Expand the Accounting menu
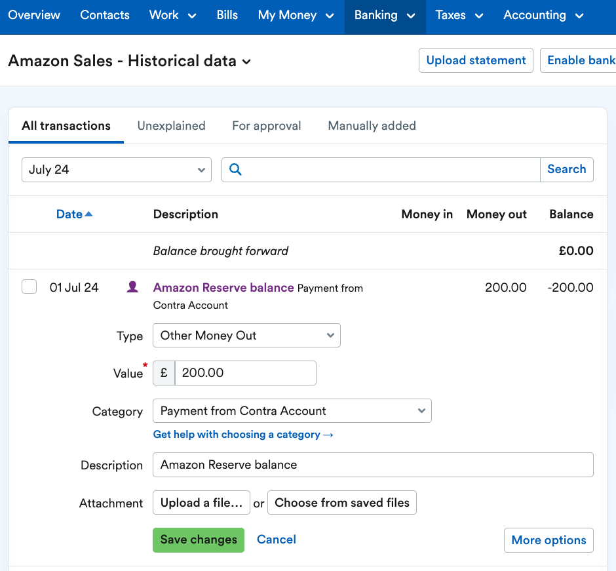Screen dimensions: 616x571 point(543,15)
